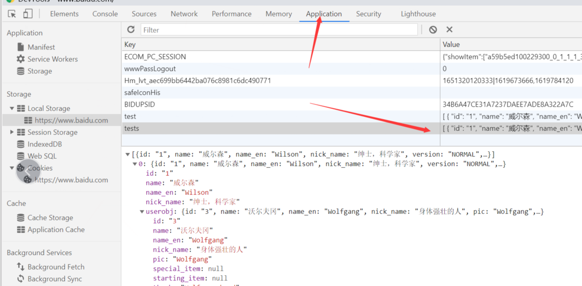
Task: Click the Web SQL database icon
Action: pyautogui.click(x=20, y=156)
